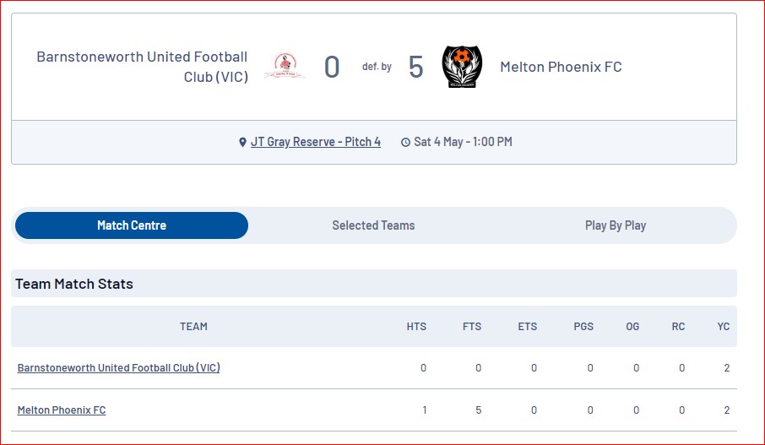
Task: Click the location pin icon
Action: tap(242, 142)
